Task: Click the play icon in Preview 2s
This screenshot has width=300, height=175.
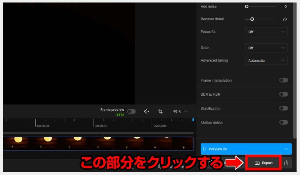Action: (205, 149)
